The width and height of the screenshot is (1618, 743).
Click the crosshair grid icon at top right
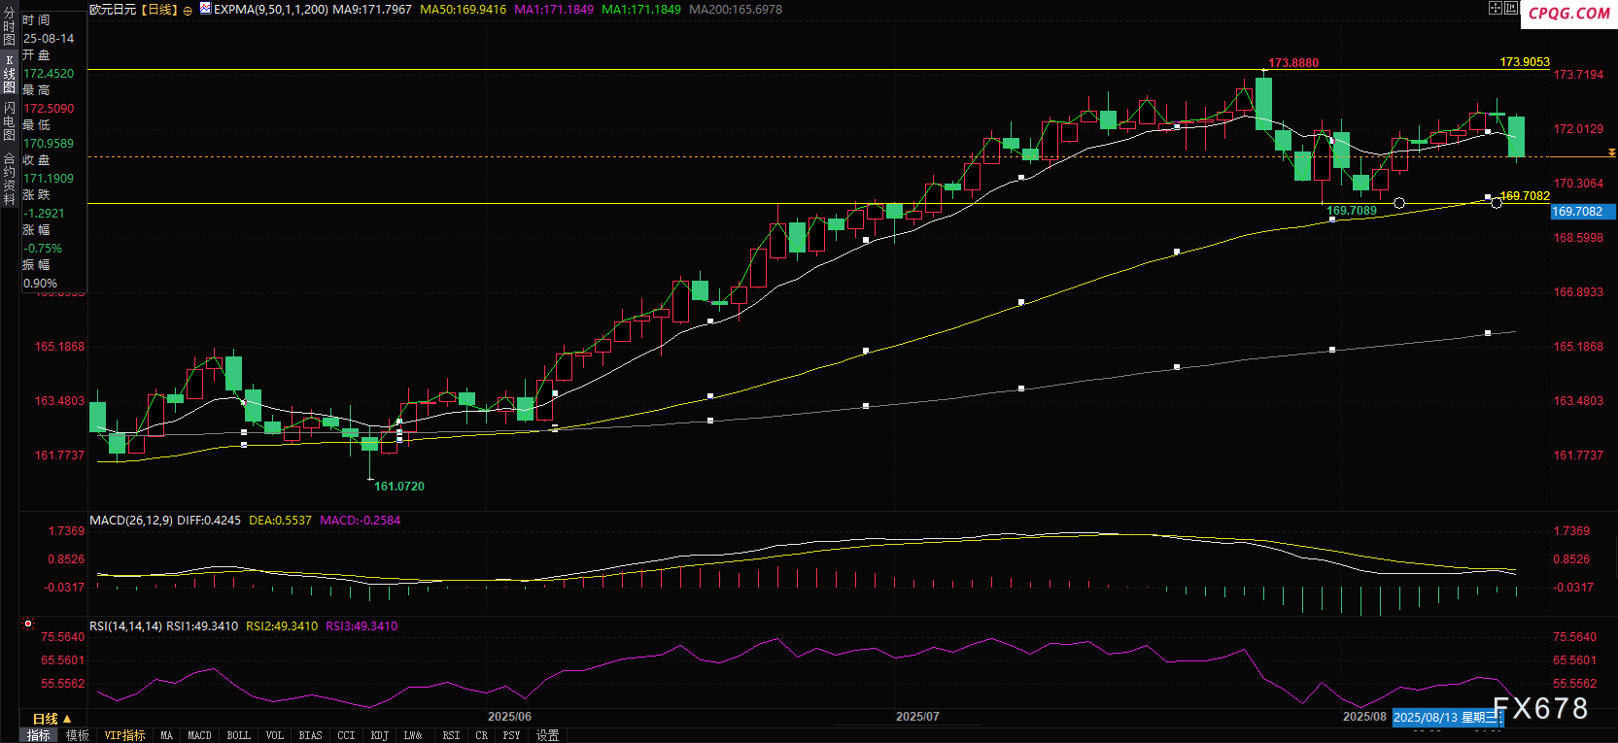click(x=1496, y=8)
